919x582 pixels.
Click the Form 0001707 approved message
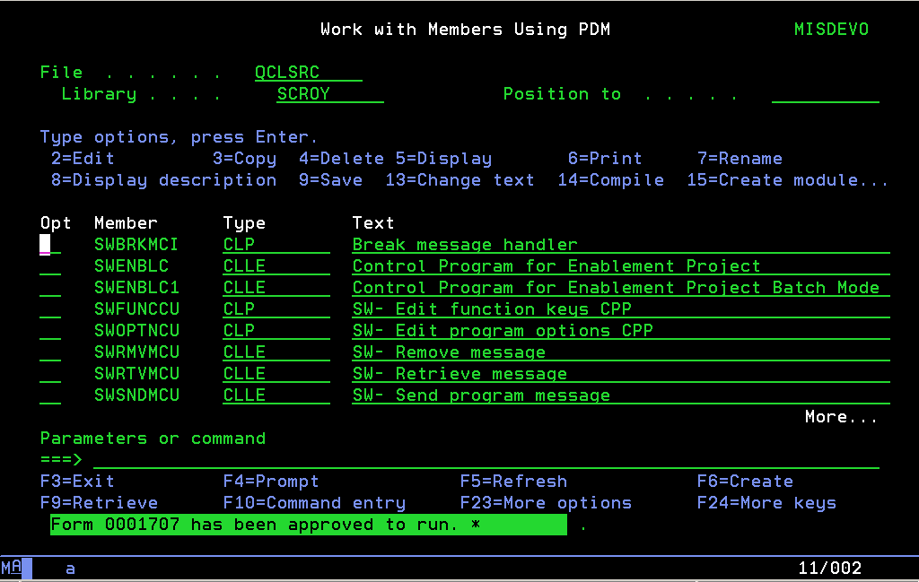(x=308, y=525)
